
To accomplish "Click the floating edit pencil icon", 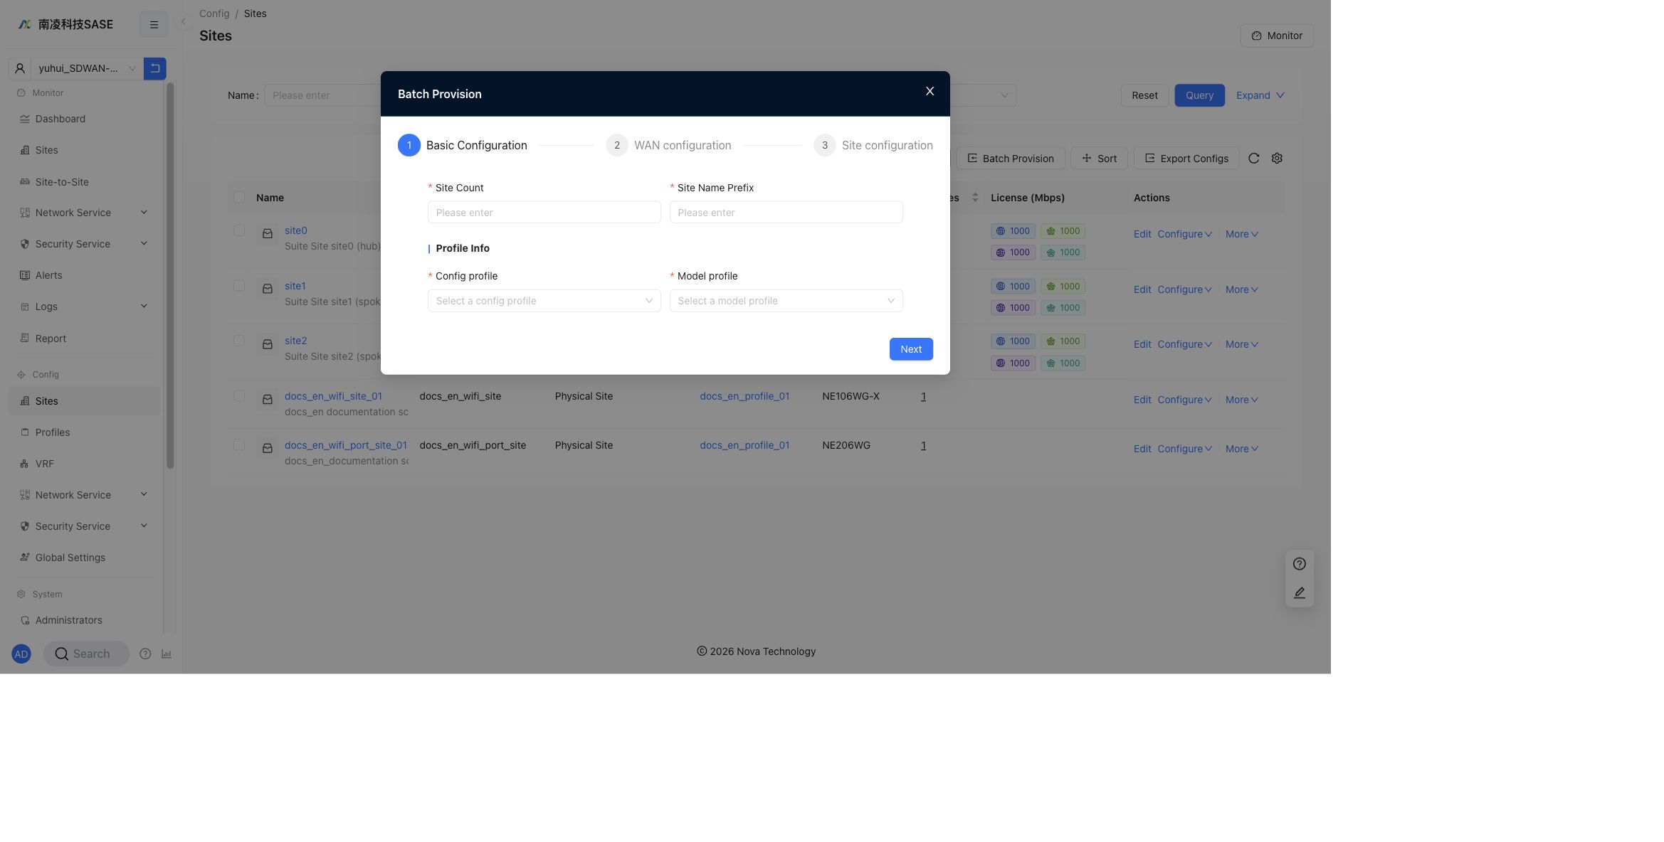I will [x=1299, y=592].
